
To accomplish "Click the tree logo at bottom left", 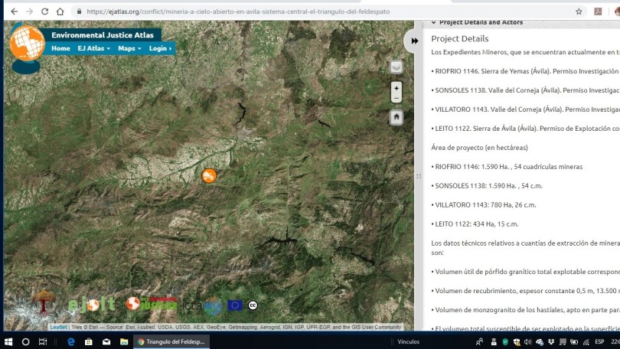I will click(x=44, y=302).
